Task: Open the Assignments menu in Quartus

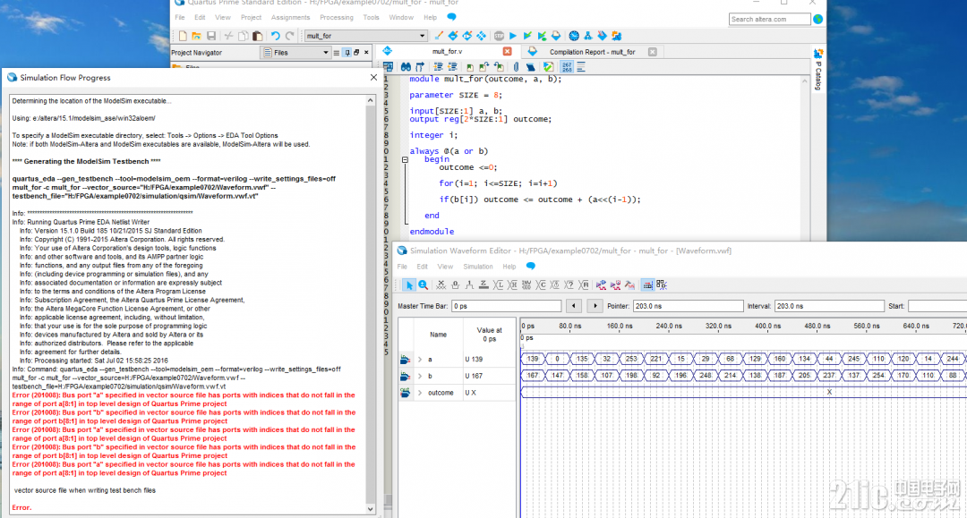Action: point(290,17)
